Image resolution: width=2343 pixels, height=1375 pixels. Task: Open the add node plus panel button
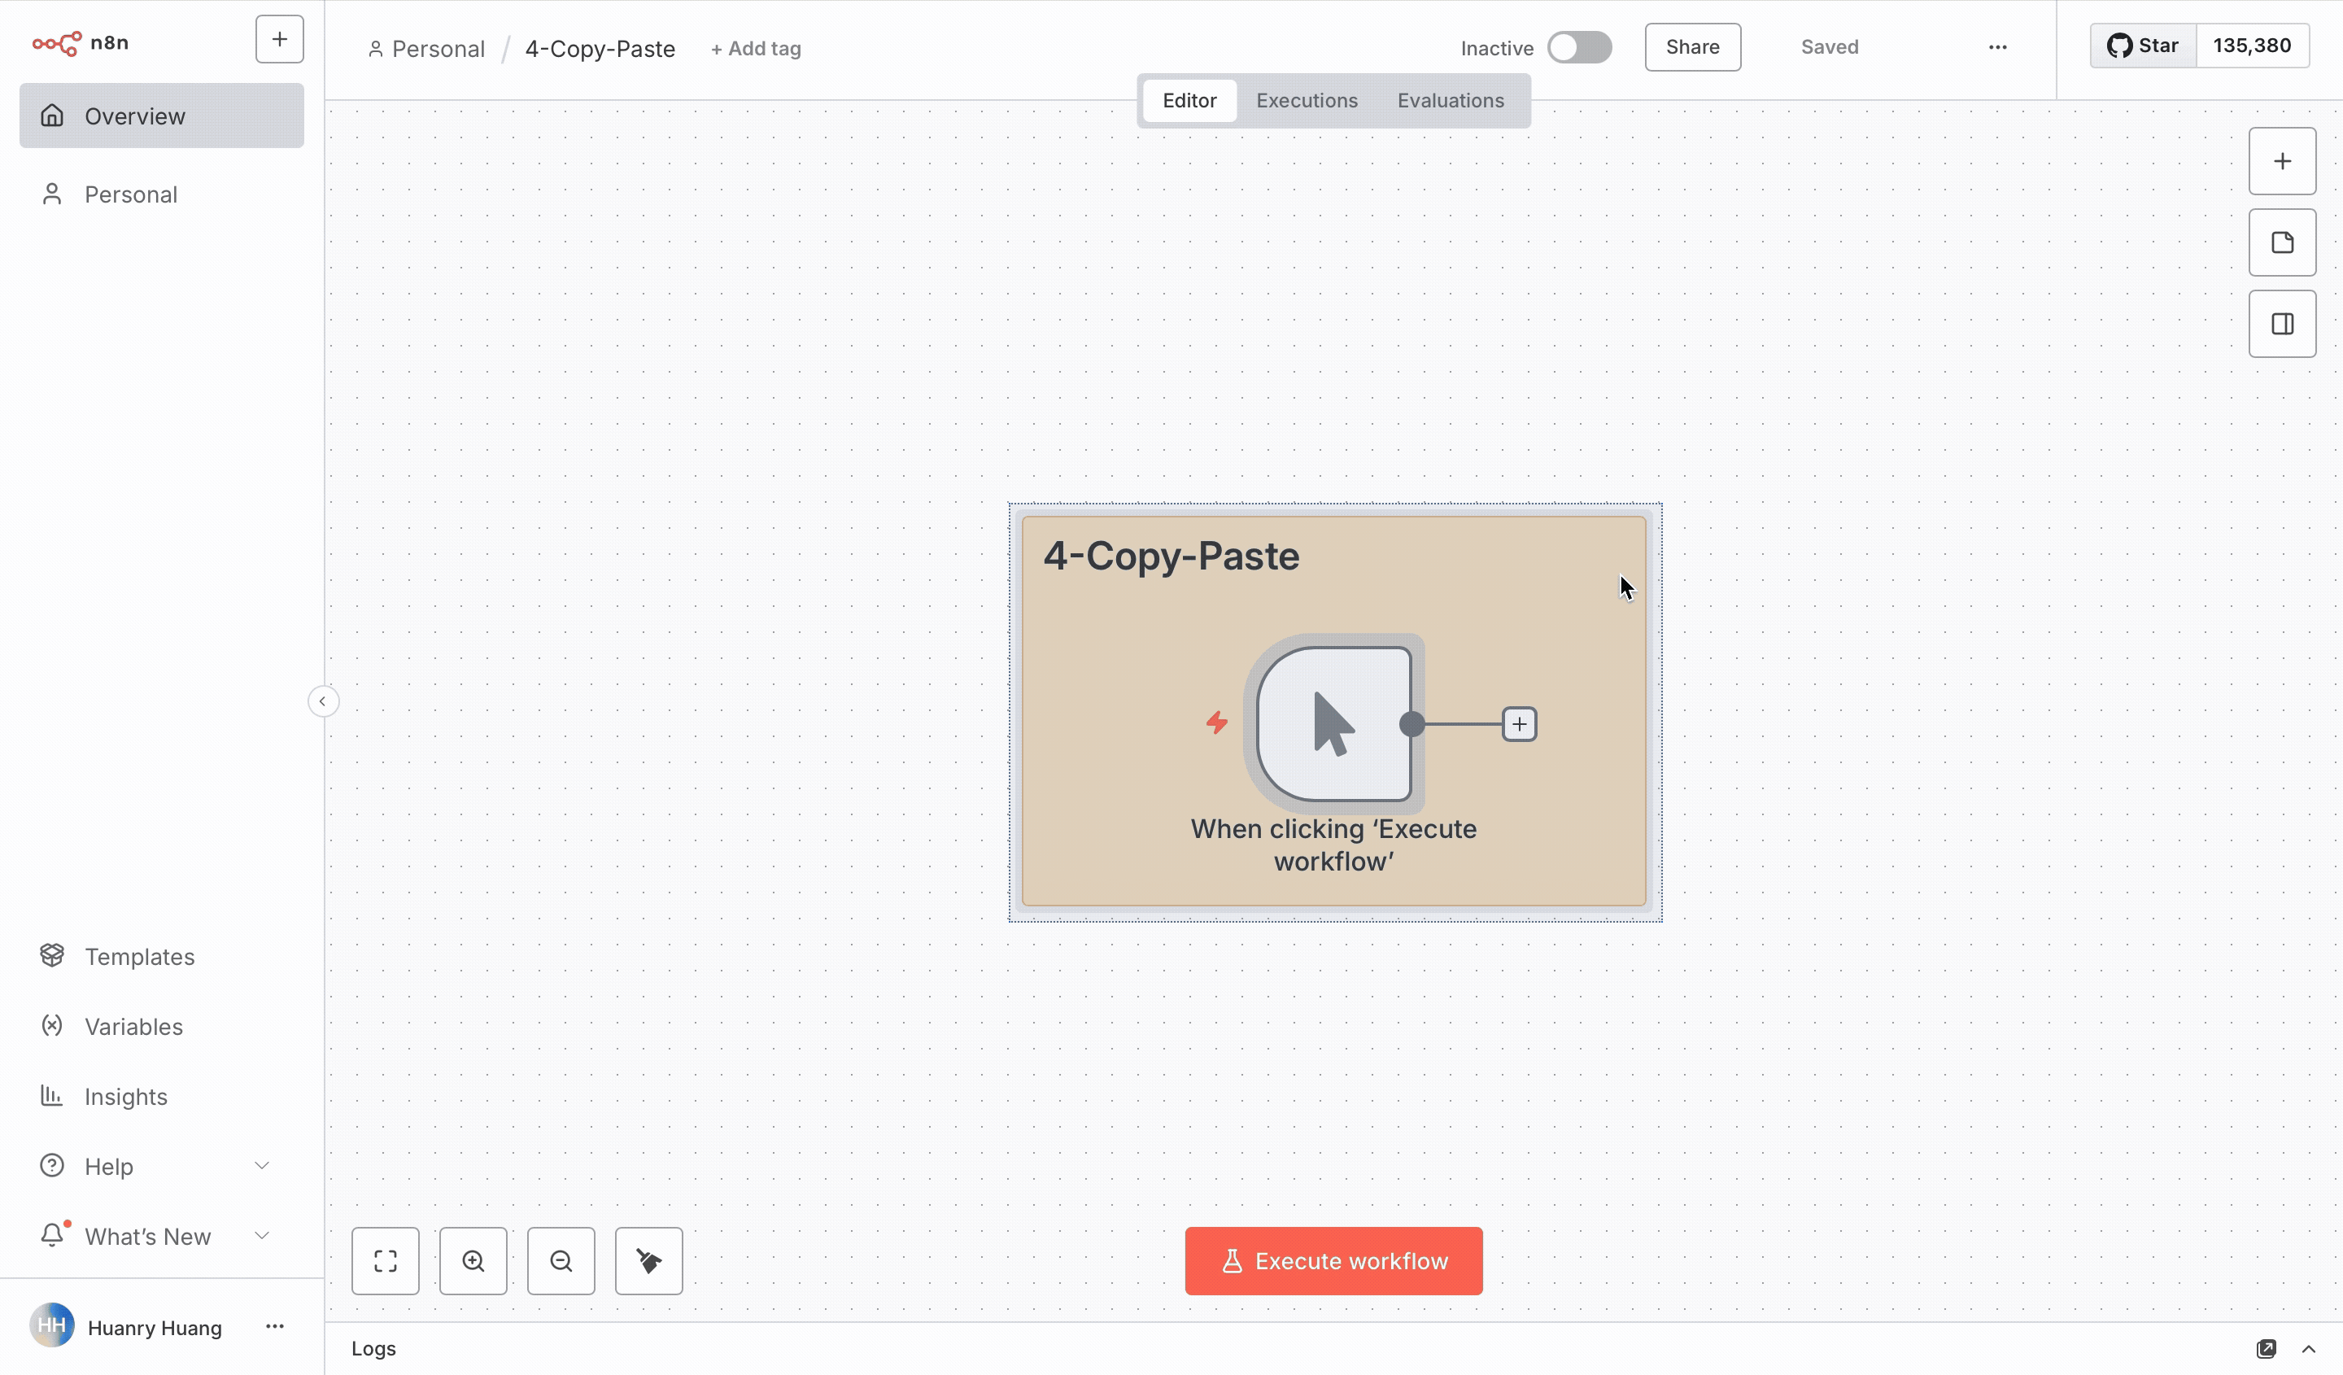tap(2283, 162)
